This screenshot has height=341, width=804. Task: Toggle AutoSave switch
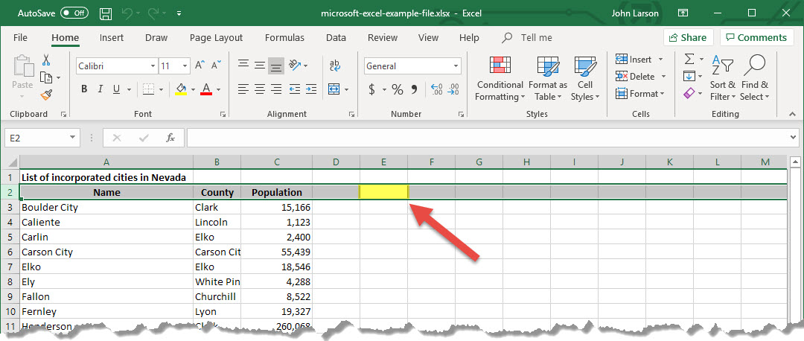[74, 13]
